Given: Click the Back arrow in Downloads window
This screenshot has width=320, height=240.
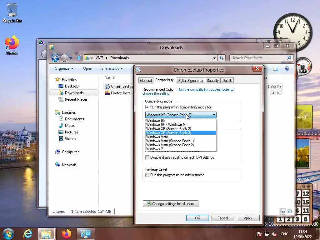Looking at the screenshot, I should coord(55,58).
